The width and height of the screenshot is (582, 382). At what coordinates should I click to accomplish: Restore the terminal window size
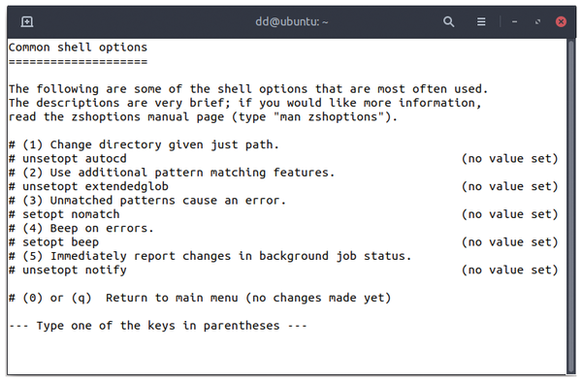[x=537, y=22]
